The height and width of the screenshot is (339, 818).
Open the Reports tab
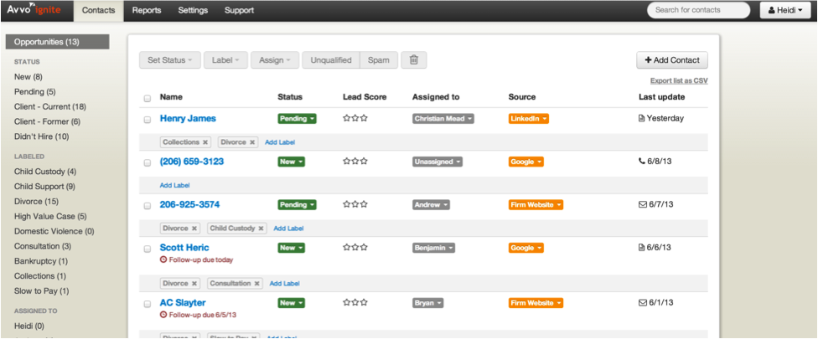click(x=147, y=11)
